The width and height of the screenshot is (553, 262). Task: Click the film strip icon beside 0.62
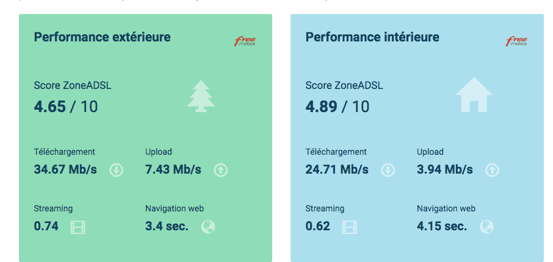tap(350, 227)
